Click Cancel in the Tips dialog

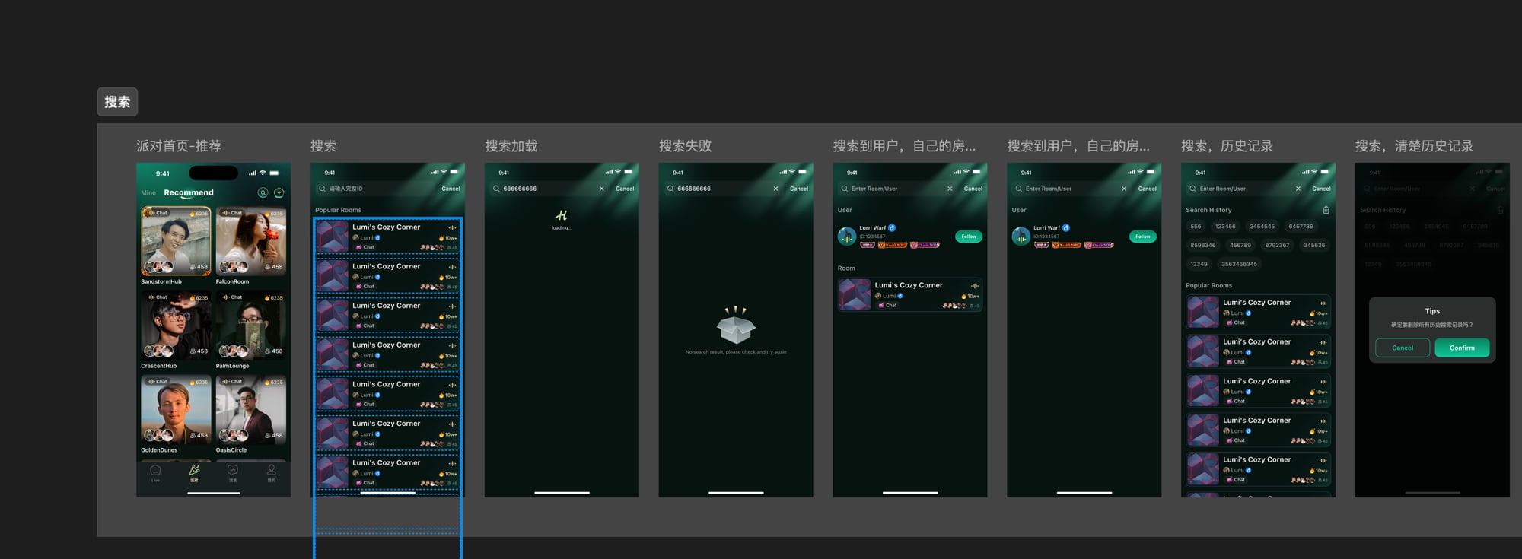(1403, 348)
